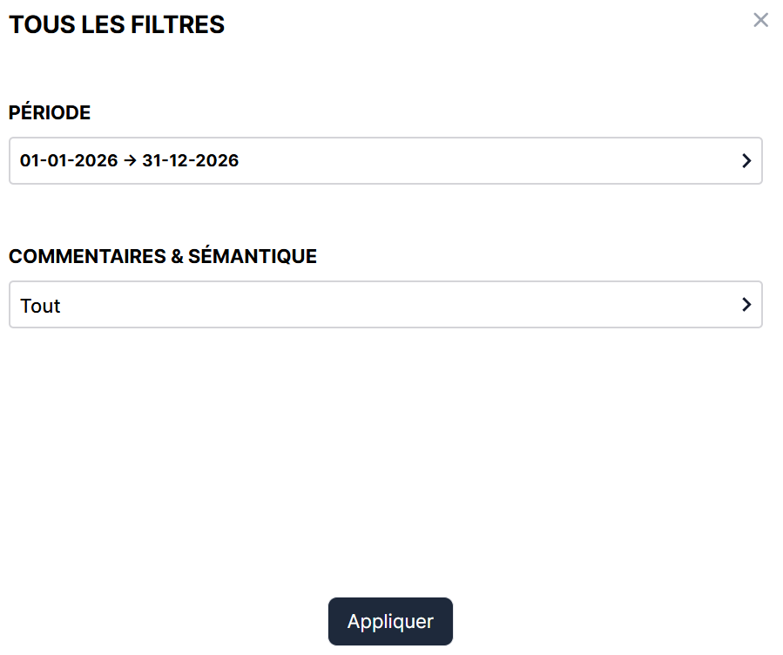Expand the date period picker using its arrow
This screenshot has width=783, height=655.
click(x=746, y=161)
